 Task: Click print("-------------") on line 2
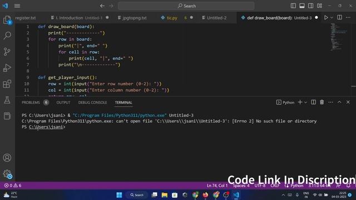click(77, 33)
